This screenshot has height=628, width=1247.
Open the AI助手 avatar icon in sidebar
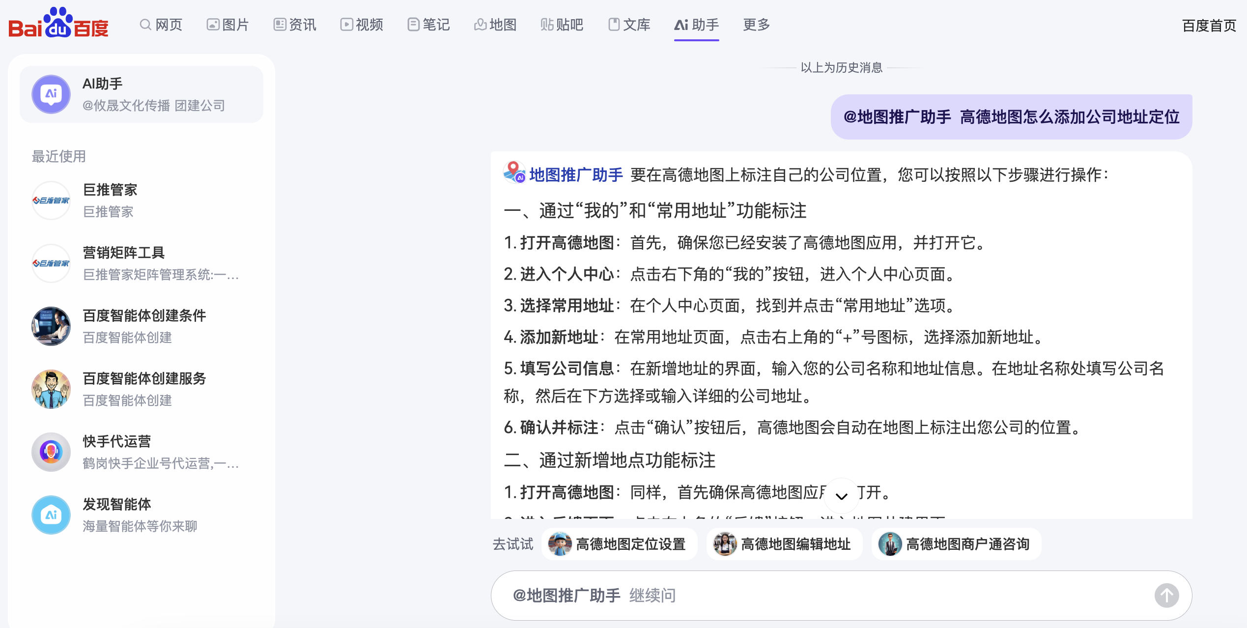click(51, 94)
